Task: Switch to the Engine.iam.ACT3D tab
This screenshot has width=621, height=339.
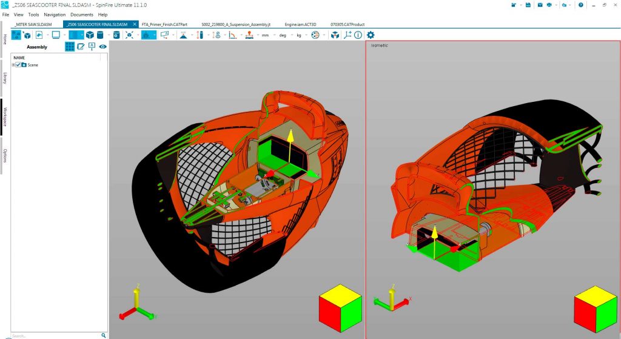Action: click(x=300, y=24)
